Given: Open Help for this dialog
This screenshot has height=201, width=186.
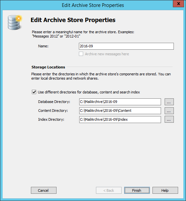Looking at the screenshot, I should 165,190.
